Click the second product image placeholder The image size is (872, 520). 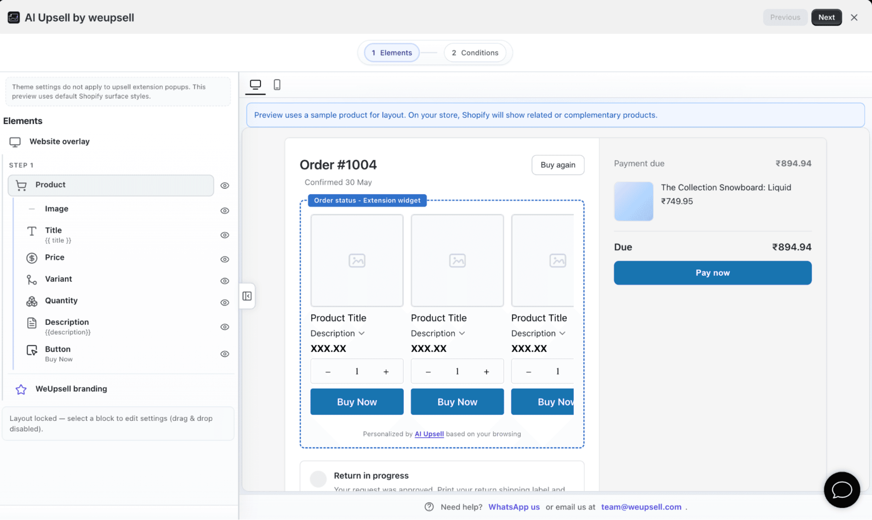[457, 260]
